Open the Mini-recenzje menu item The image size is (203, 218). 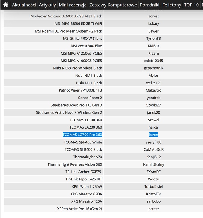(x=72, y=5)
